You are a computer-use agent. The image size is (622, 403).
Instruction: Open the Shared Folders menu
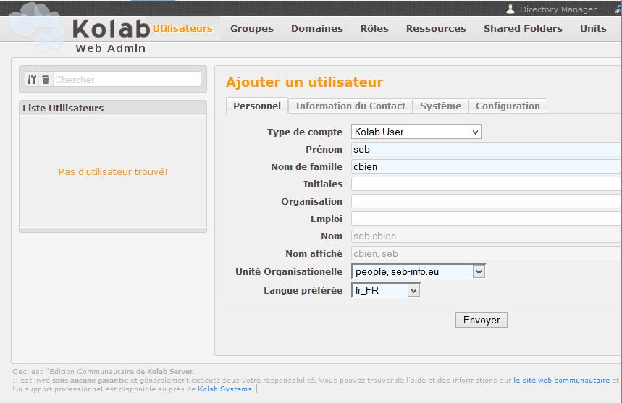[523, 28]
